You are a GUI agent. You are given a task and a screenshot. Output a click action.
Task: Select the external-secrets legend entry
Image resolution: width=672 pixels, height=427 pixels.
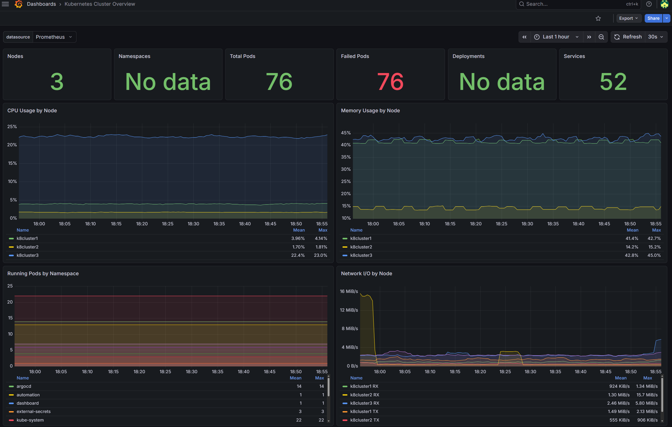[x=34, y=411]
